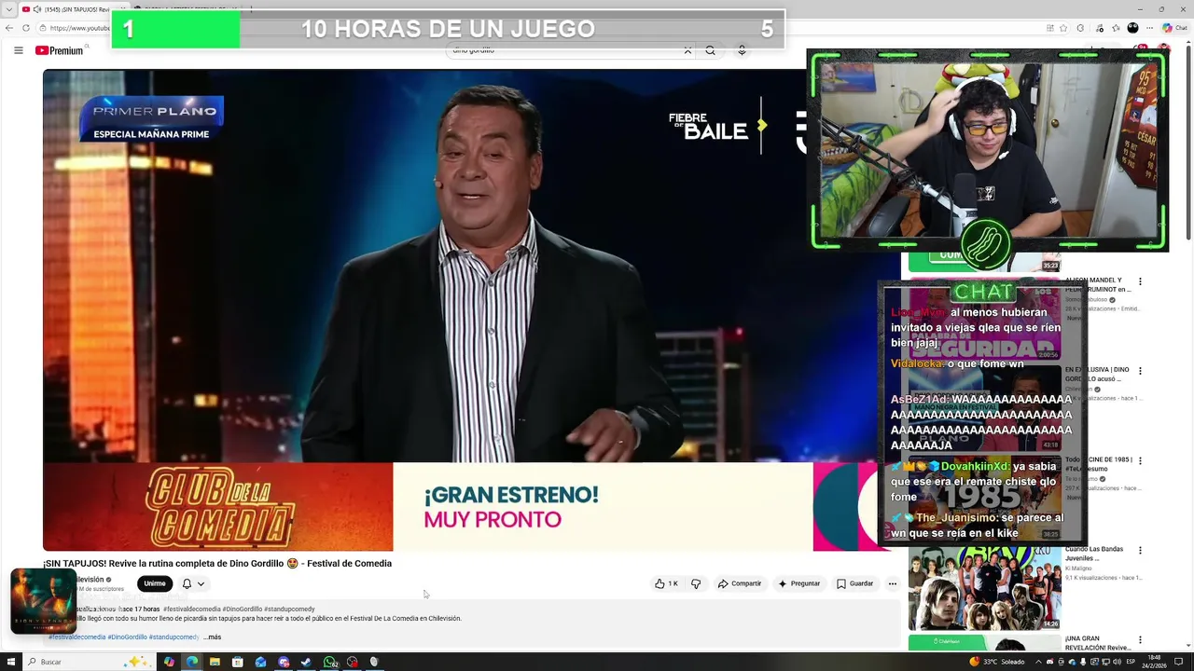The image size is (1194, 671).
Task: Open the Copilot Chat button
Action: [1174, 28]
